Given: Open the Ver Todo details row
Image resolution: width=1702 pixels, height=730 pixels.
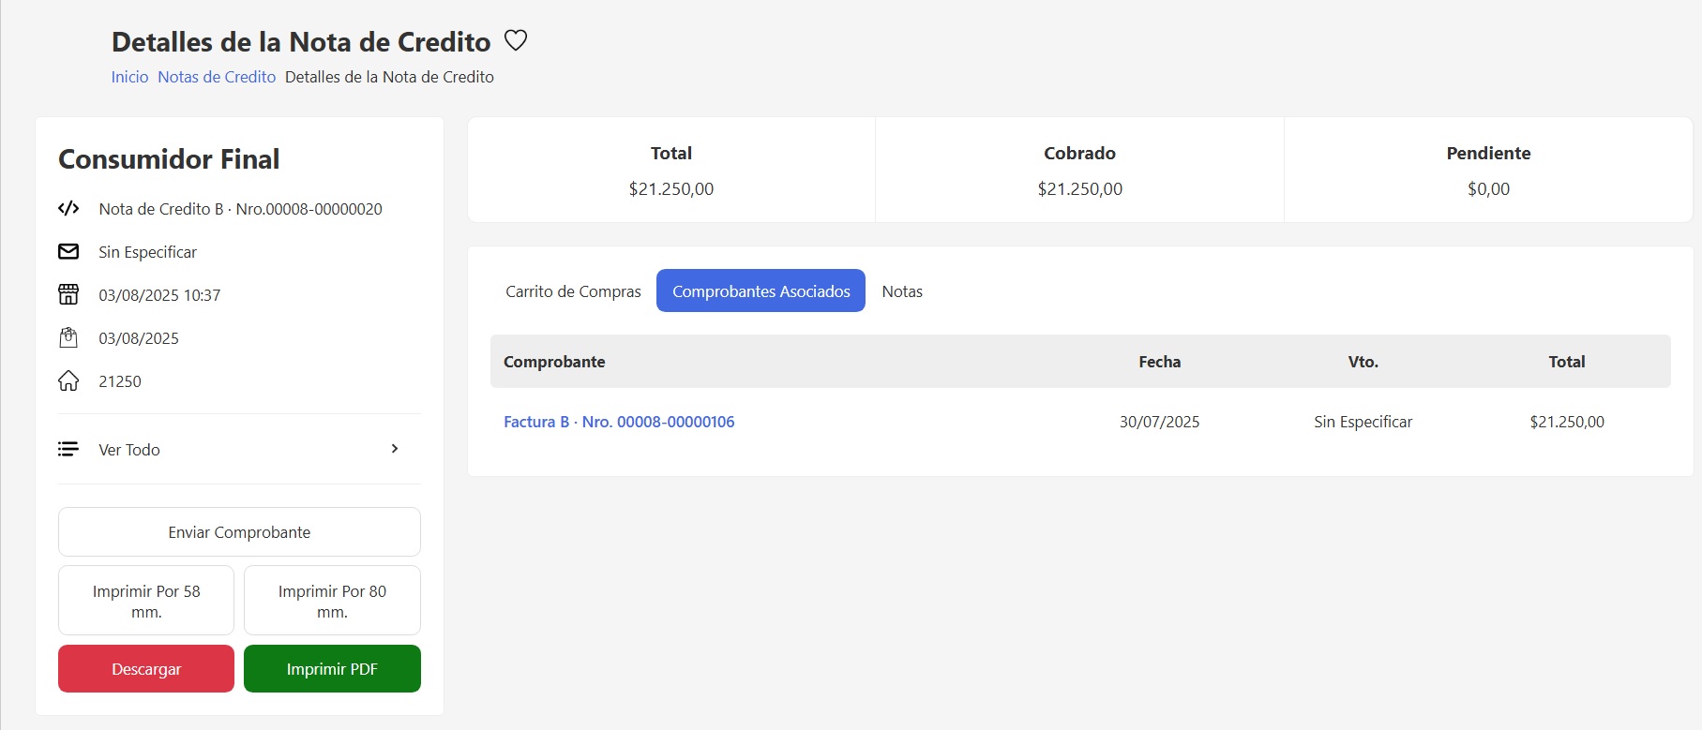Looking at the screenshot, I should (x=129, y=450).
